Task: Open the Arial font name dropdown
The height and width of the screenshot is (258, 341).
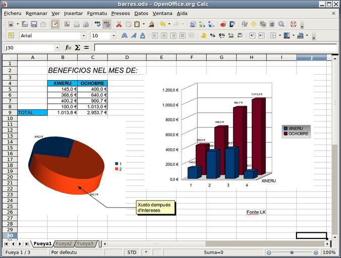Action: pos(83,36)
